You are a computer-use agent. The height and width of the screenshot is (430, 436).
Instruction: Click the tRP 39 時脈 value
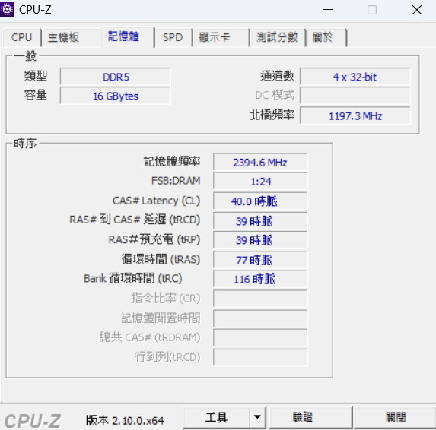(260, 240)
